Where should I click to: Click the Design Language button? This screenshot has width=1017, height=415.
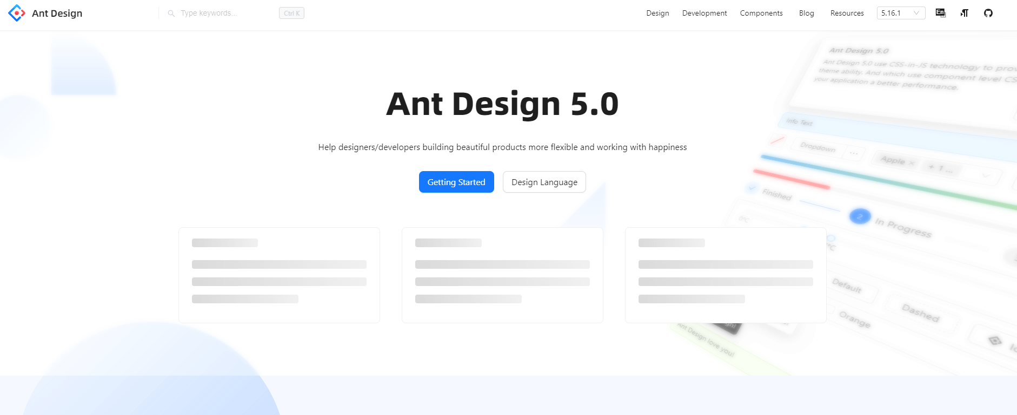[x=544, y=182]
